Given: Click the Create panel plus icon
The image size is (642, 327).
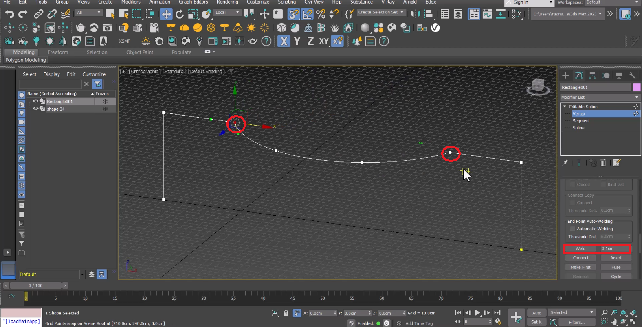Looking at the screenshot, I should coord(565,76).
